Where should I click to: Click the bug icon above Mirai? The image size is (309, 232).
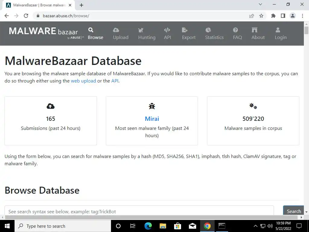point(152,106)
